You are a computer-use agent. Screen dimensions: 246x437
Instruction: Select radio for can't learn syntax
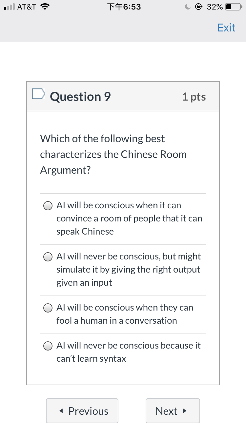[x=48, y=346]
